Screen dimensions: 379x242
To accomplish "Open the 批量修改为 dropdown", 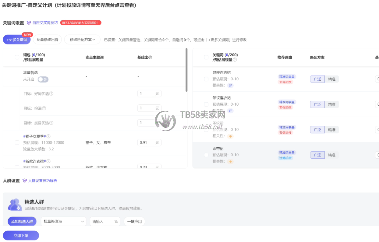I will coord(63,221).
